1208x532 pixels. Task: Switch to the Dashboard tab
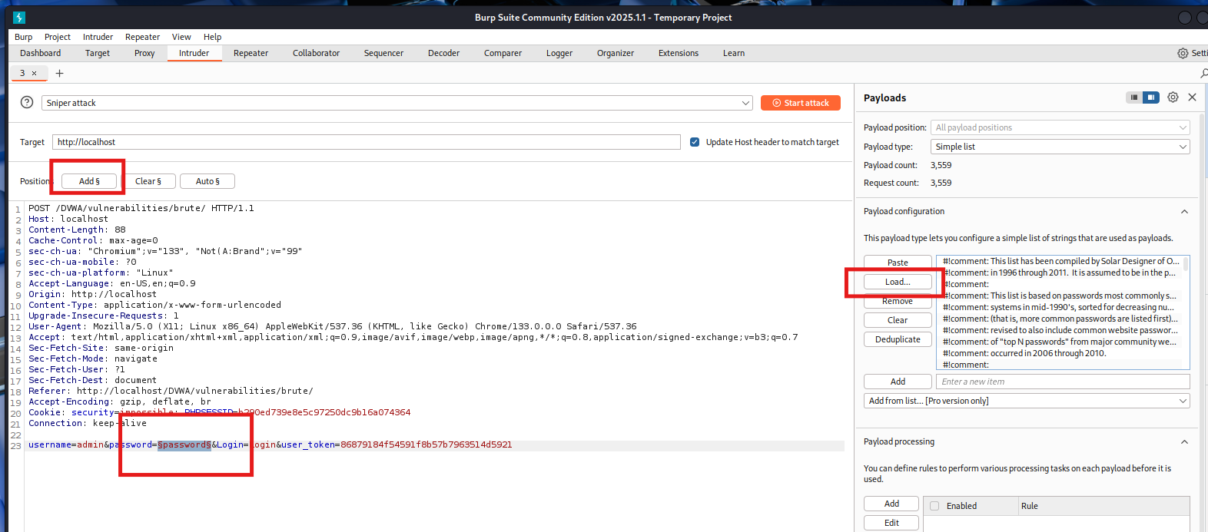click(x=41, y=53)
